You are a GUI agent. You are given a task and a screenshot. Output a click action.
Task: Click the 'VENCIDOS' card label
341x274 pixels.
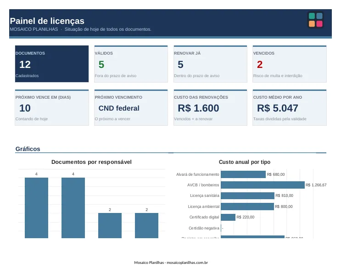pyautogui.click(x=264, y=53)
